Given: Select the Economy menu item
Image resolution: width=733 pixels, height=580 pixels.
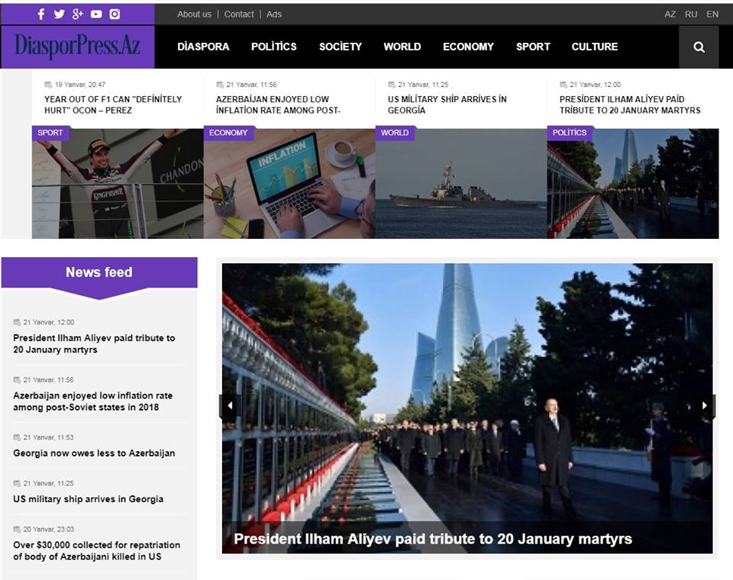Looking at the screenshot, I should pos(468,47).
